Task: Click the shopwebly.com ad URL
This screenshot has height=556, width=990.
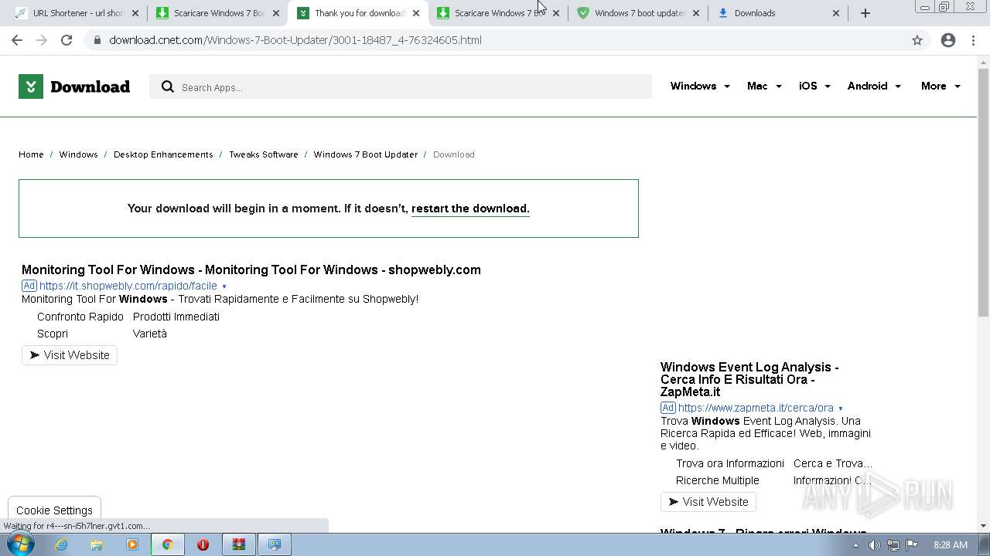Action: click(128, 286)
